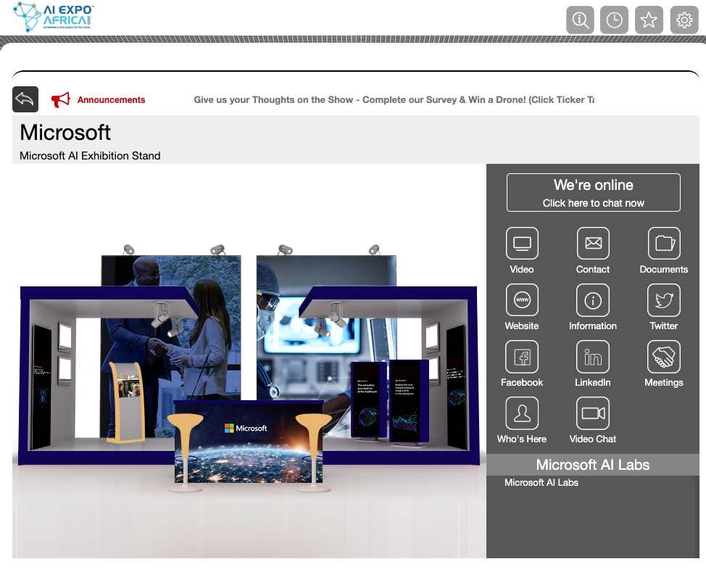Open the Video icon
The width and height of the screenshot is (706, 580).
tap(522, 243)
